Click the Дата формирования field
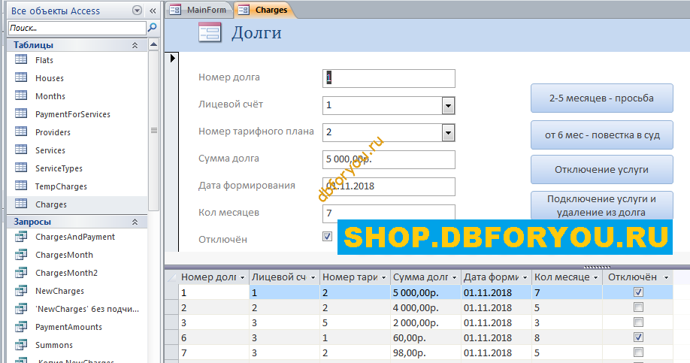The height and width of the screenshot is (363, 690). click(x=389, y=186)
